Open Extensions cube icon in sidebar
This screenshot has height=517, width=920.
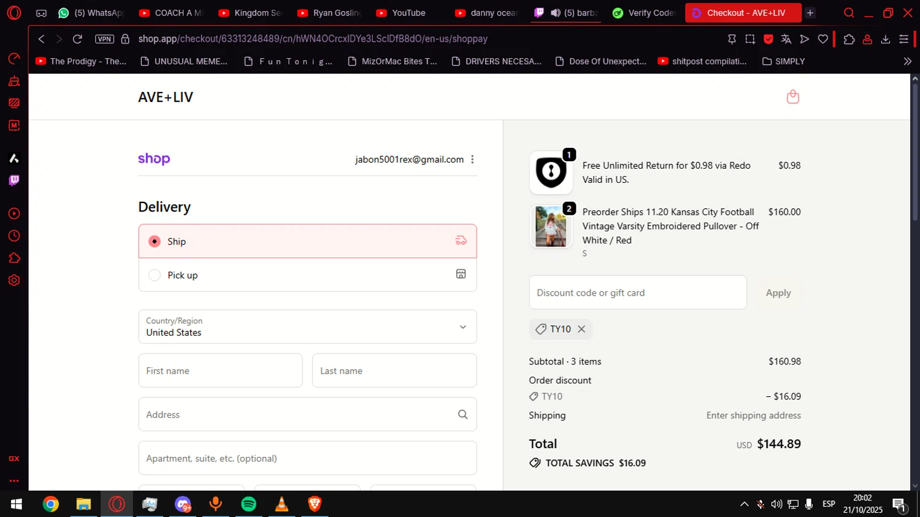(14, 258)
